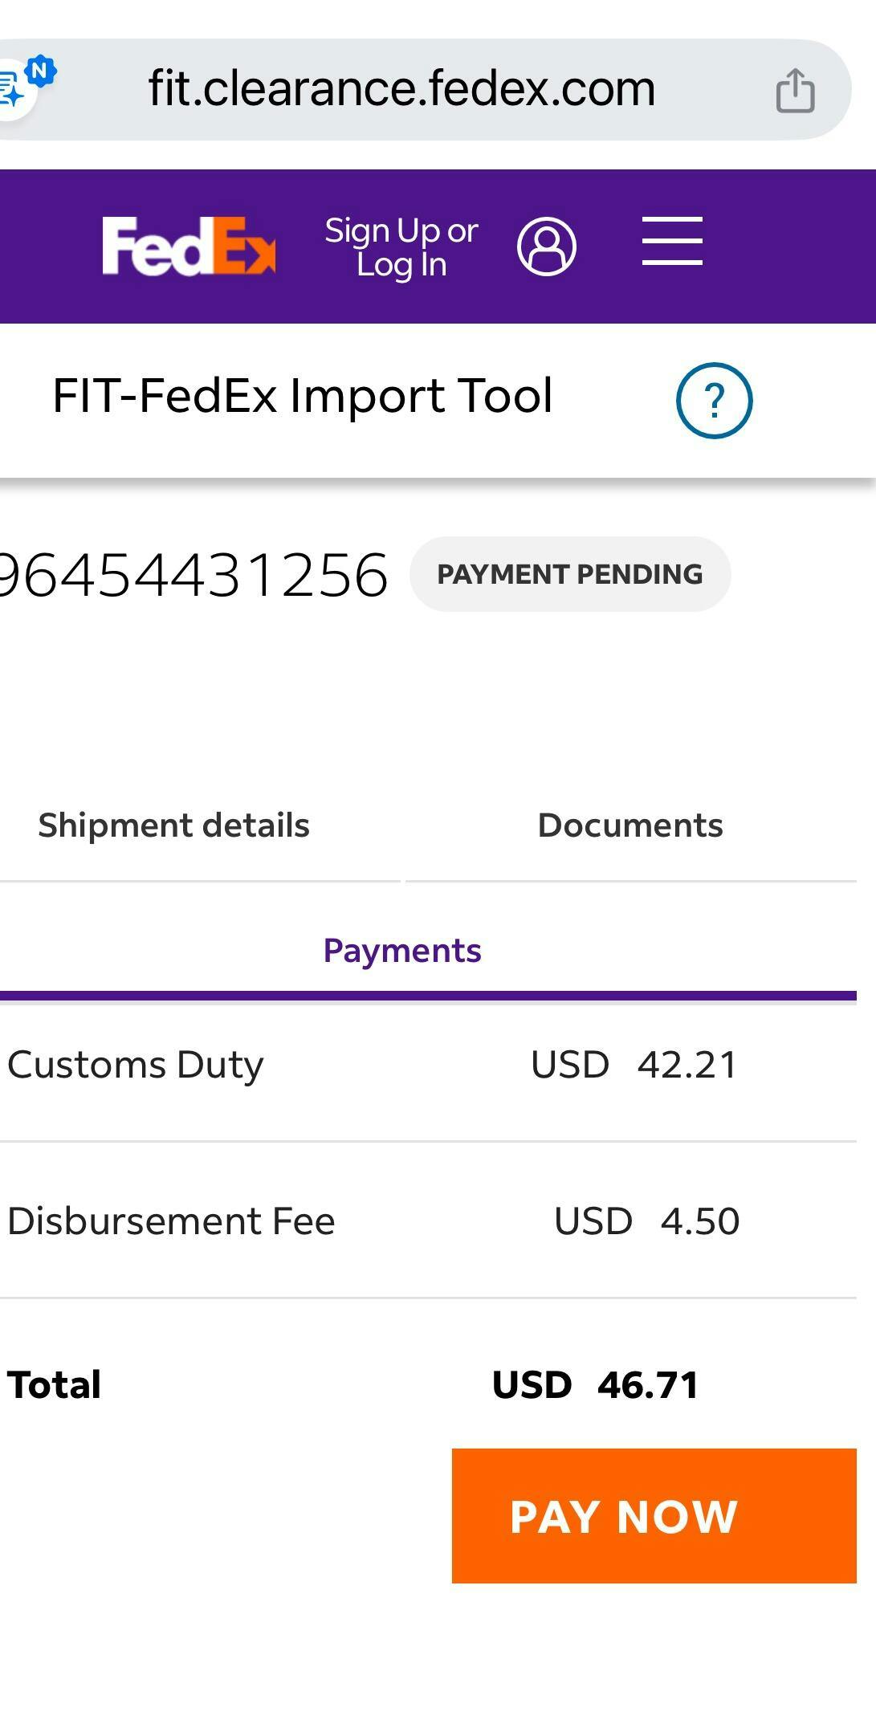
Task: Click the USD 46.71 total amount
Action: pyautogui.click(x=595, y=1385)
